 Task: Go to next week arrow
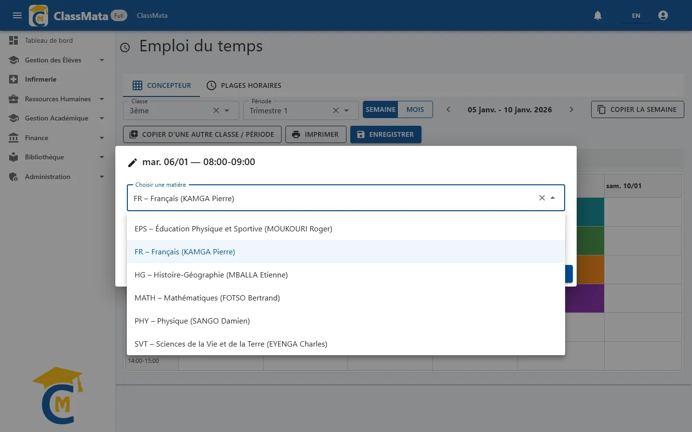pos(571,109)
